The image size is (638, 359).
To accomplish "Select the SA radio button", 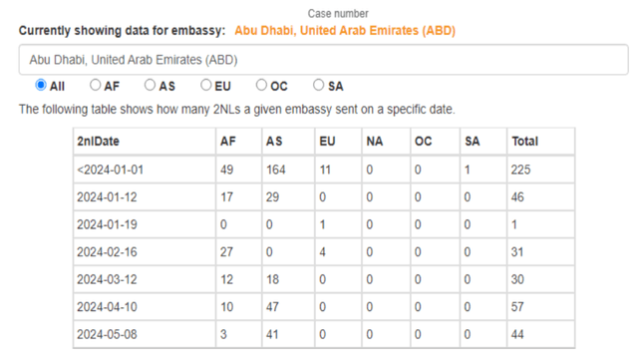I will point(318,85).
